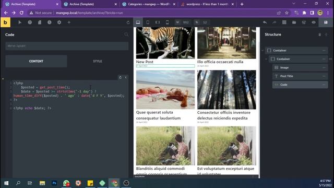Redo the builder change
Image resolution: width=334 pixels, height=188 pixels.
click(275, 22)
